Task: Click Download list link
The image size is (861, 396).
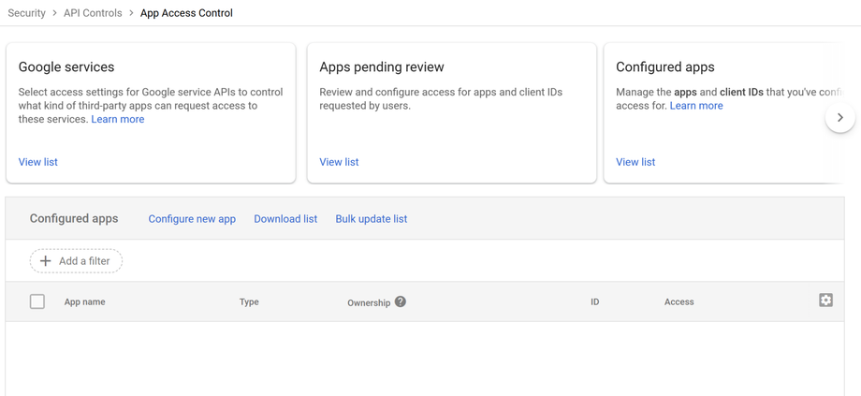Action: pyautogui.click(x=285, y=219)
